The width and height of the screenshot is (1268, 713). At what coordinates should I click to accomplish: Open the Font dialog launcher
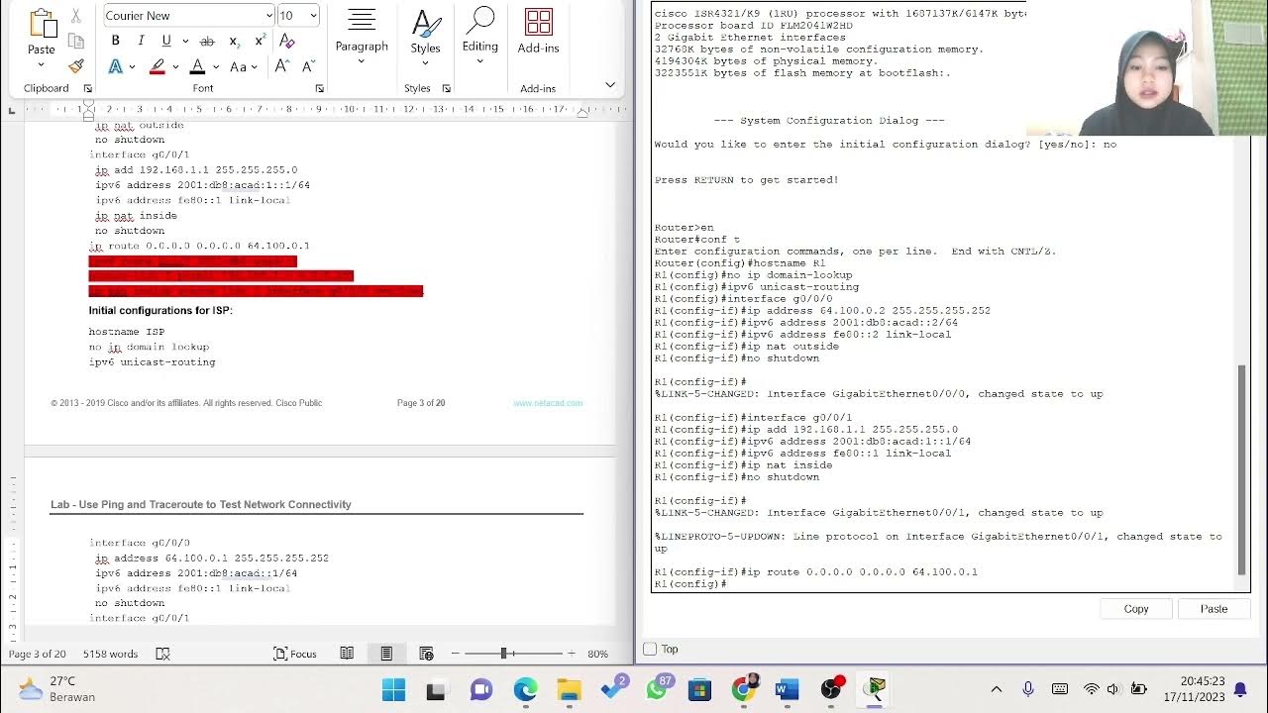tap(319, 88)
